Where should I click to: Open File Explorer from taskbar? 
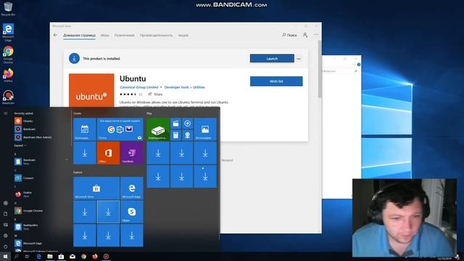(50, 256)
